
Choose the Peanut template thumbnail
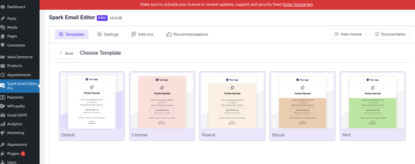(x=232, y=101)
